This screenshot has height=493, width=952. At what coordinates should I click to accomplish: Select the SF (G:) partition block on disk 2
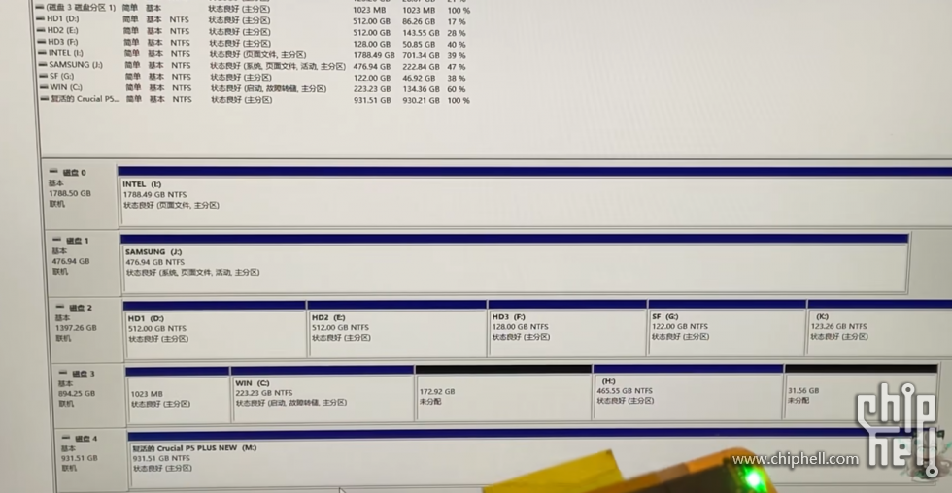(x=728, y=327)
